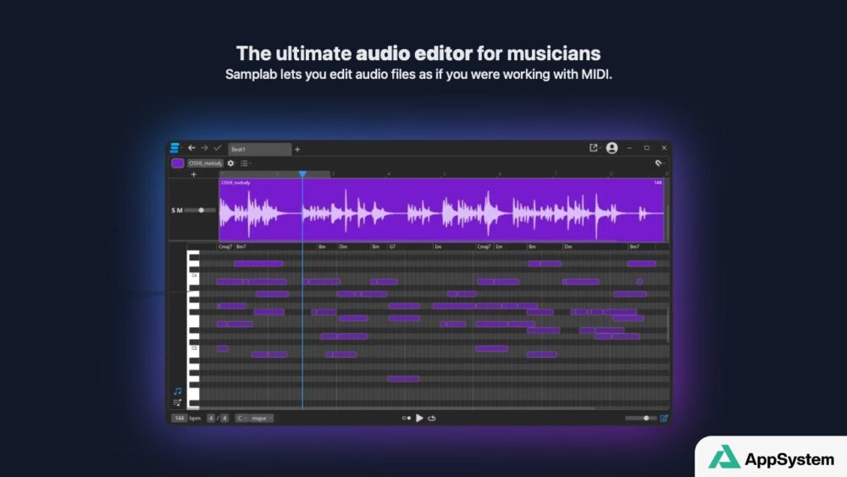Adjust the bottom-right zoom slider
The width and height of the screenshot is (847, 477).
tap(640, 419)
